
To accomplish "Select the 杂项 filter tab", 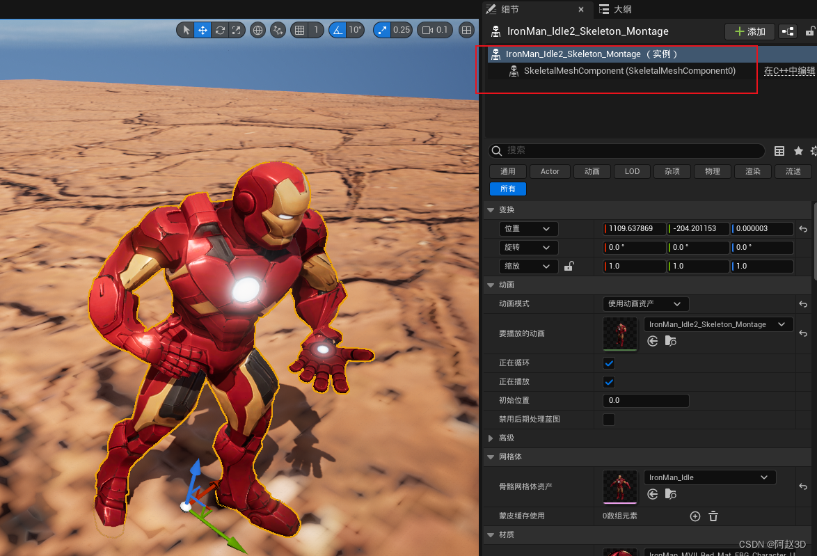I will click(x=672, y=171).
